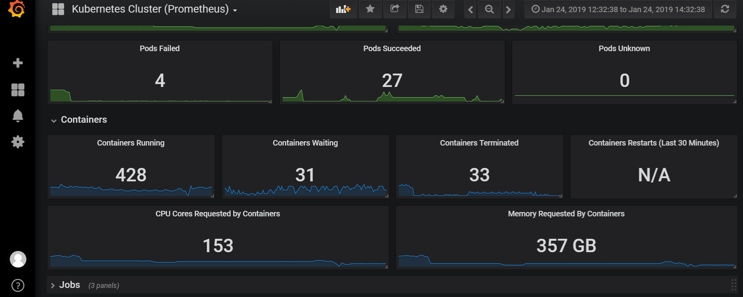This screenshot has width=743, height=297.
Task: Click the (3 panels) label
Action: pos(104,286)
